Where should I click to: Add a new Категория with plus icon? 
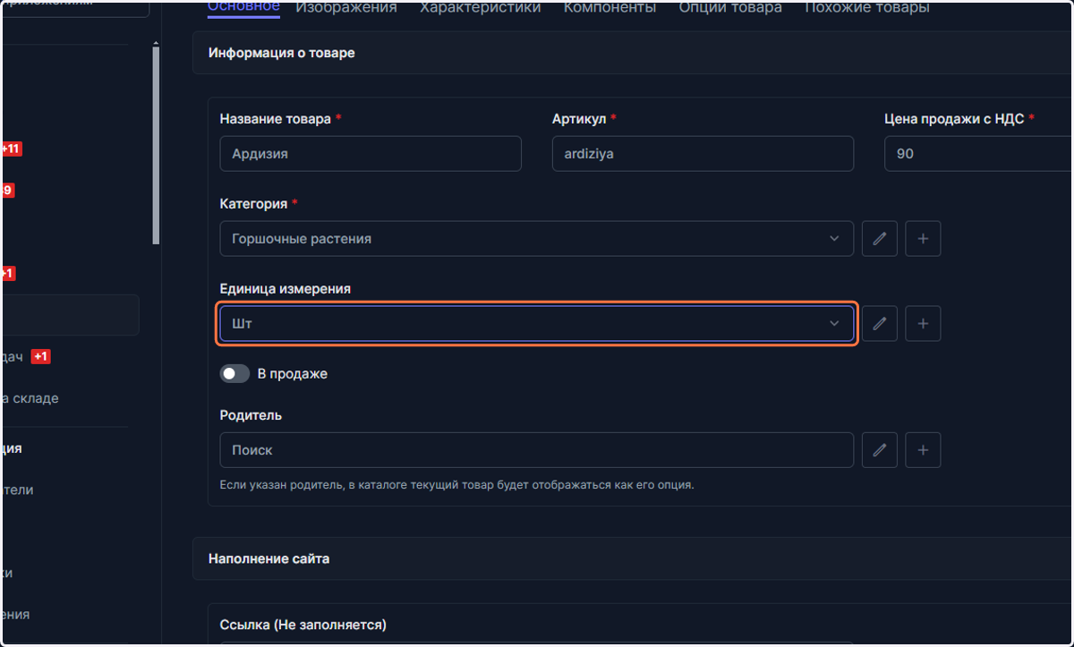(923, 239)
